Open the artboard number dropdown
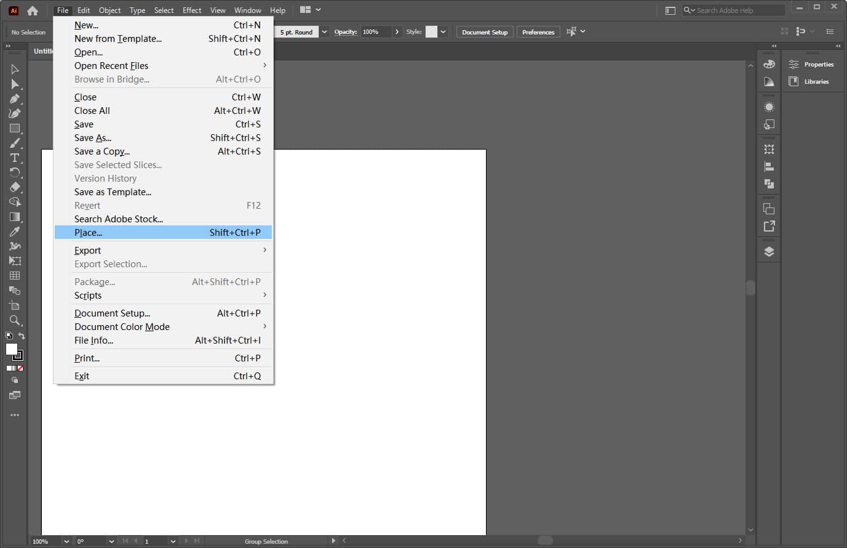The width and height of the screenshot is (847, 548). (173, 541)
